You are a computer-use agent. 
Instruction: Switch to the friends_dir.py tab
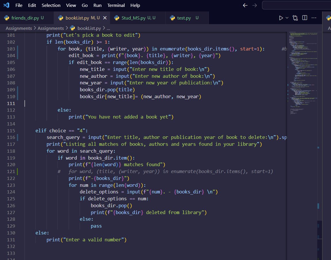27,18
